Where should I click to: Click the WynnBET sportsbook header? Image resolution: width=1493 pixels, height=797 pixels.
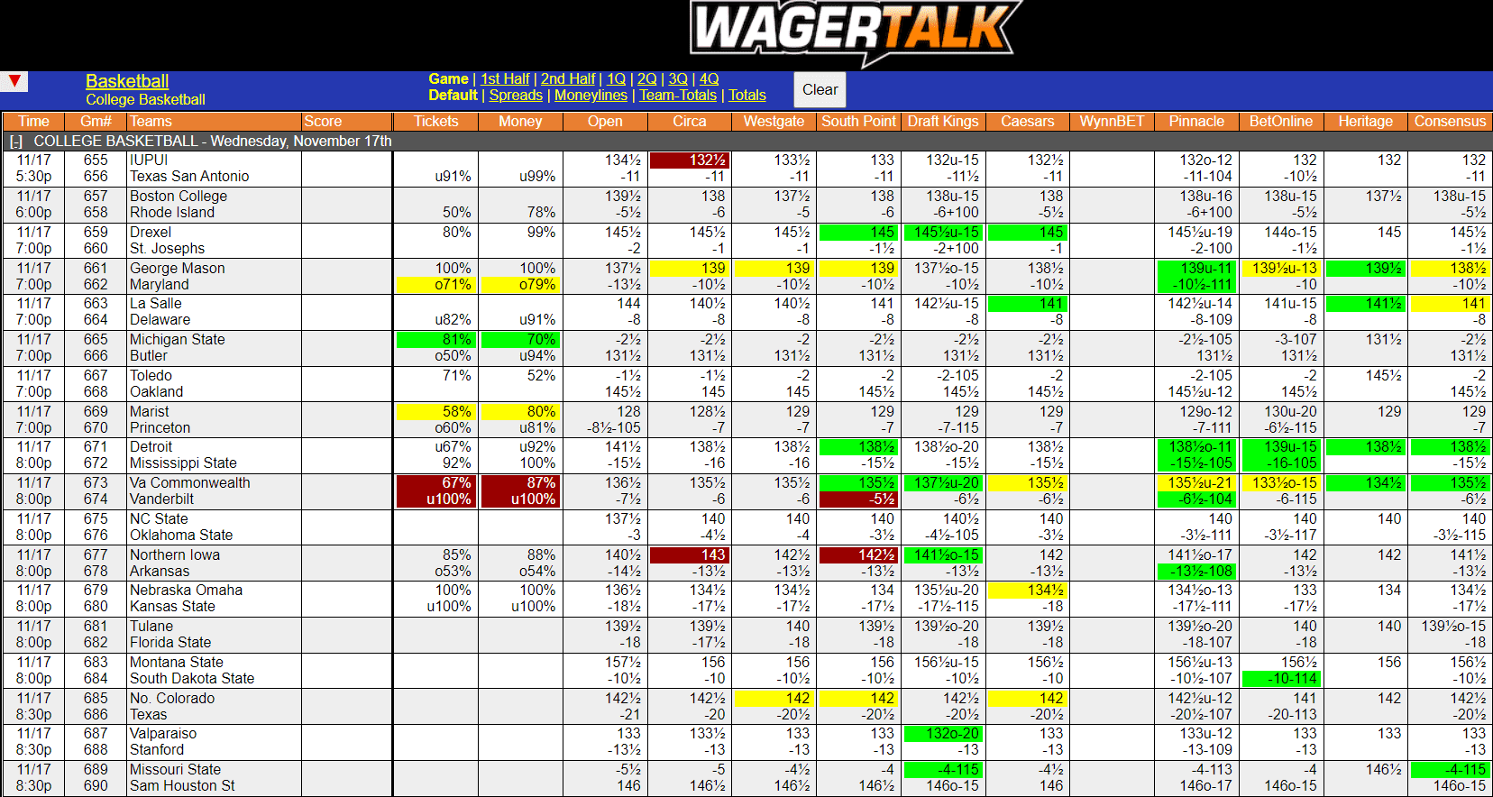point(1112,122)
